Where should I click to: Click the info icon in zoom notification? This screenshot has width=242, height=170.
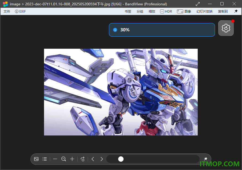[115, 30]
